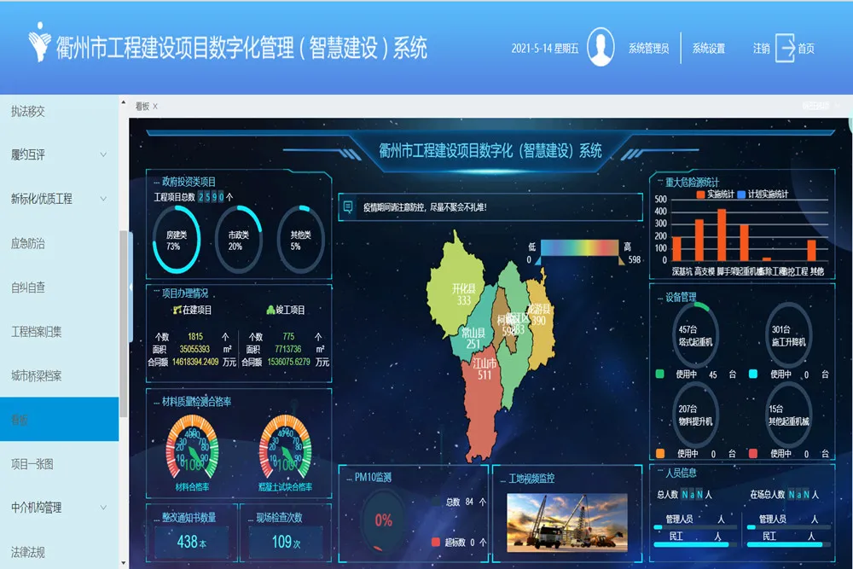Viewport: 853px width, 569px height.
Task: Close the 看板 tab with the X
Action: 155,107
